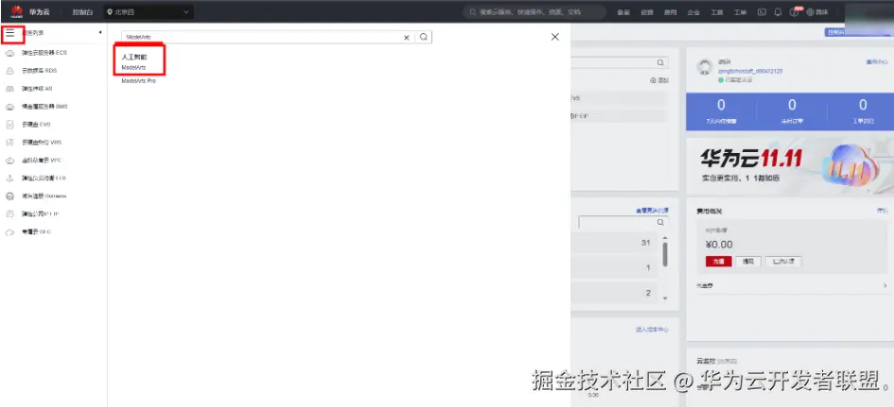Collapse the service list sidebar arrow
This screenshot has height=407, width=894.
(100, 32)
